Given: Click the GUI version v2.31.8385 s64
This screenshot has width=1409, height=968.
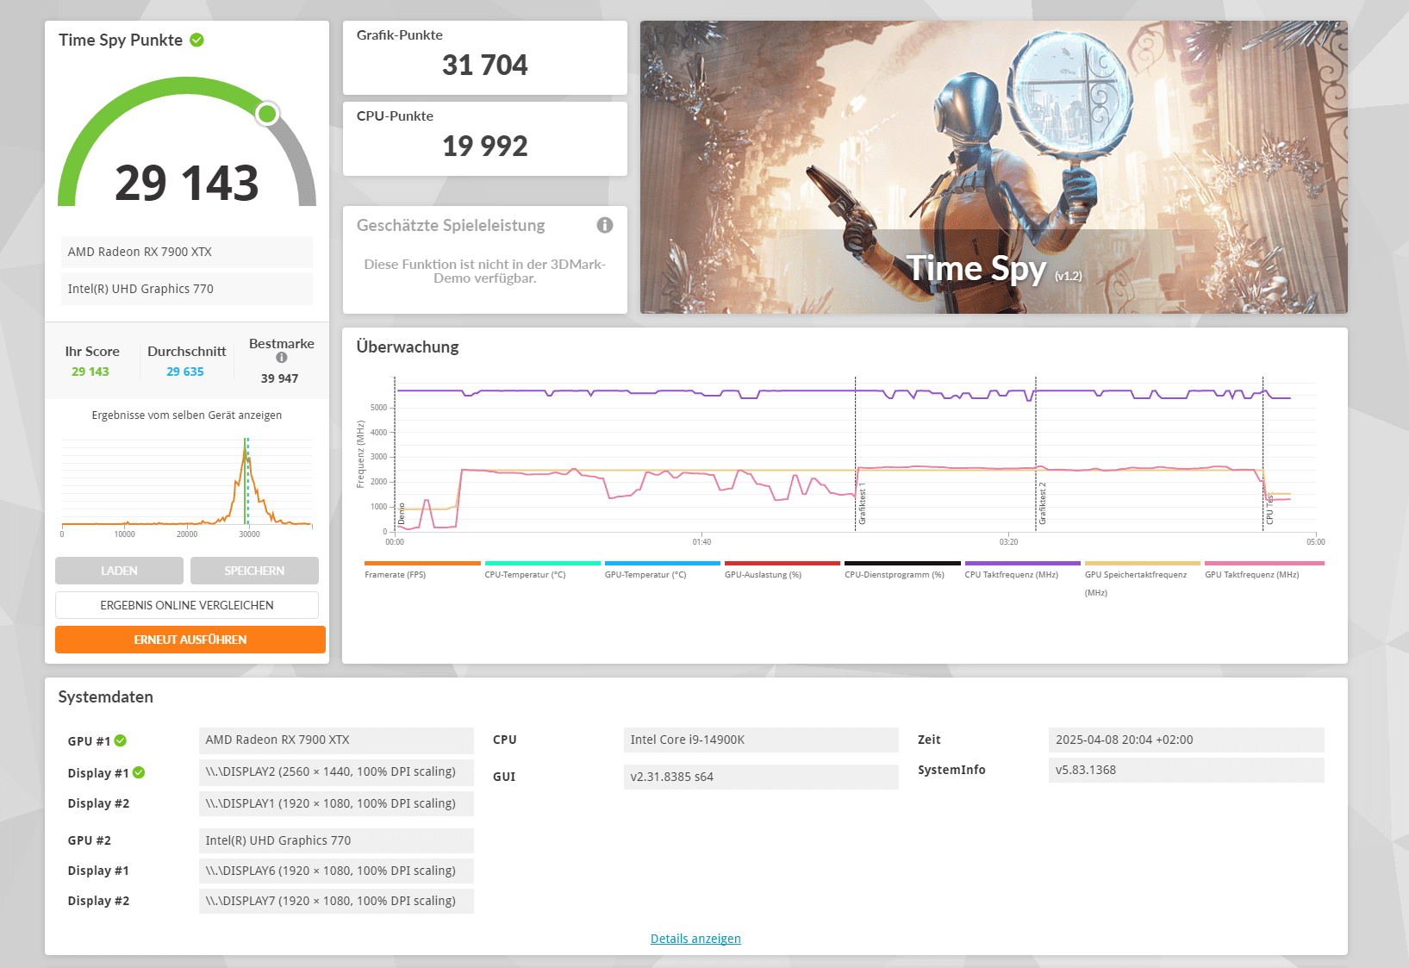Looking at the screenshot, I should (x=761, y=777).
